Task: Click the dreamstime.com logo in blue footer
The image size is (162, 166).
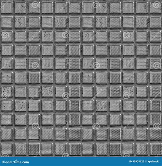Action: click(15, 162)
